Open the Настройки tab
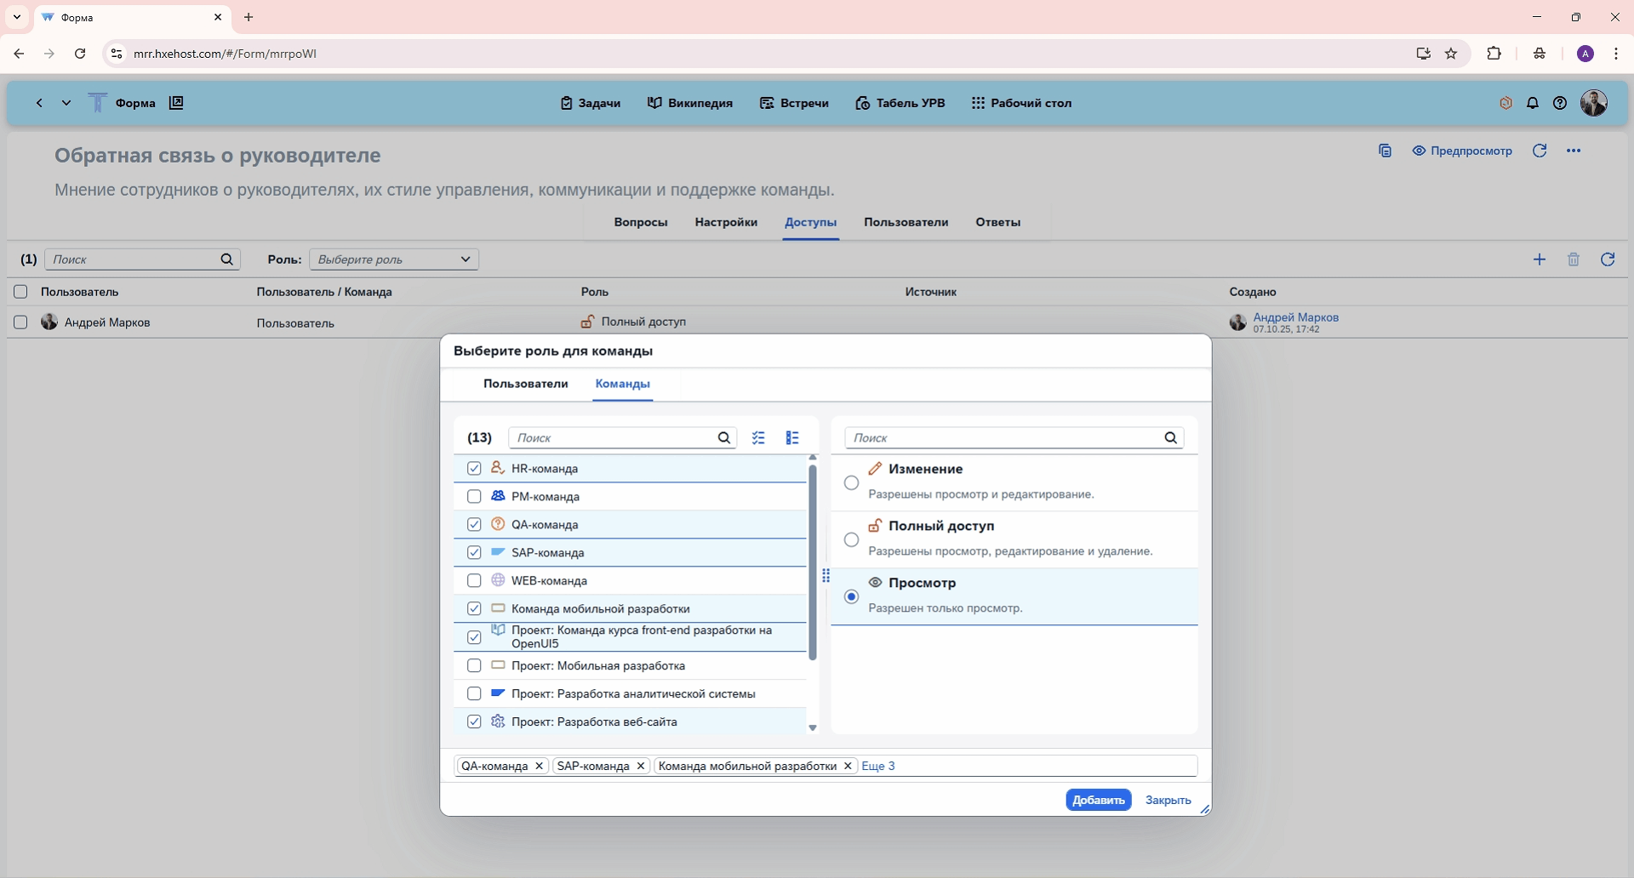 click(x=725, y=222)
